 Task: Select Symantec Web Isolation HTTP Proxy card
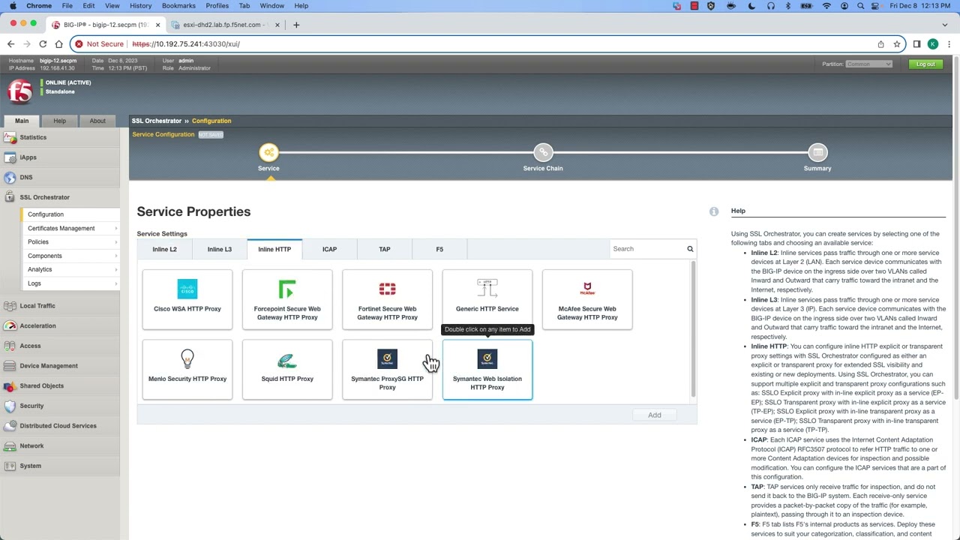487,370
